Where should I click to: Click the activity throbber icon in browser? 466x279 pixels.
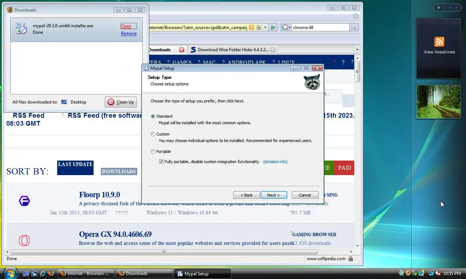pos(356,16)
